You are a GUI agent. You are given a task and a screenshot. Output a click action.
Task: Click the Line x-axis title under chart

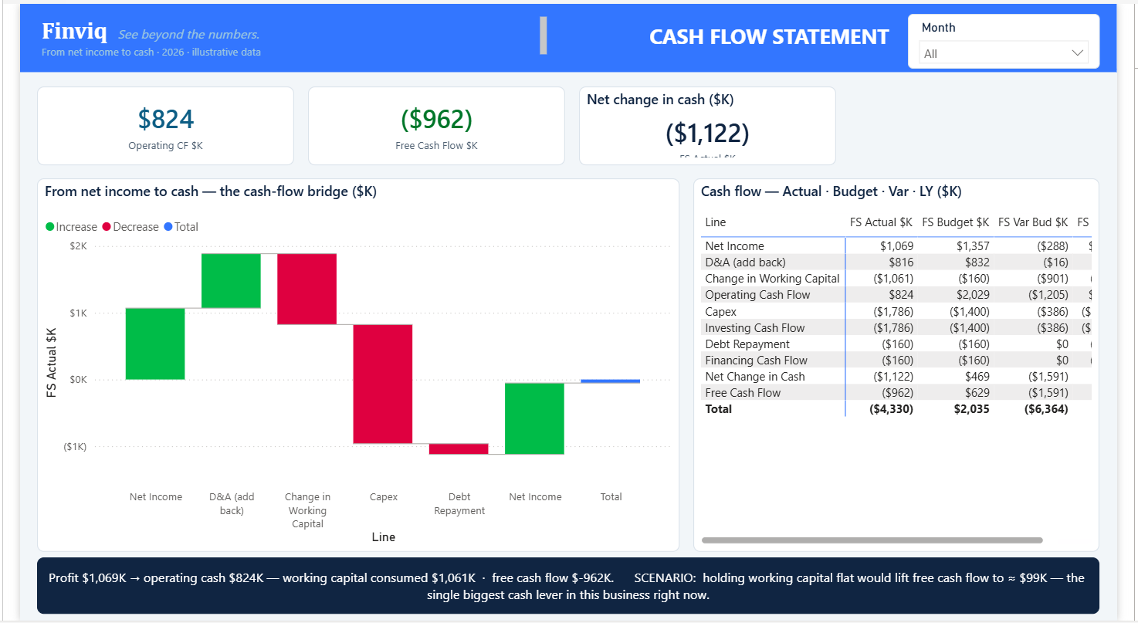pos(383,537)
